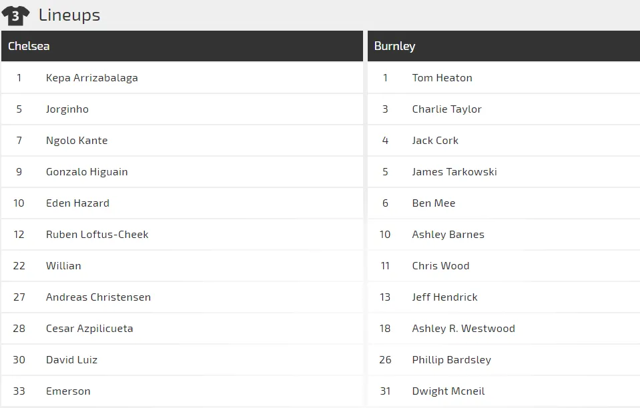Open Chris Wood's player page

coord(440,266)
